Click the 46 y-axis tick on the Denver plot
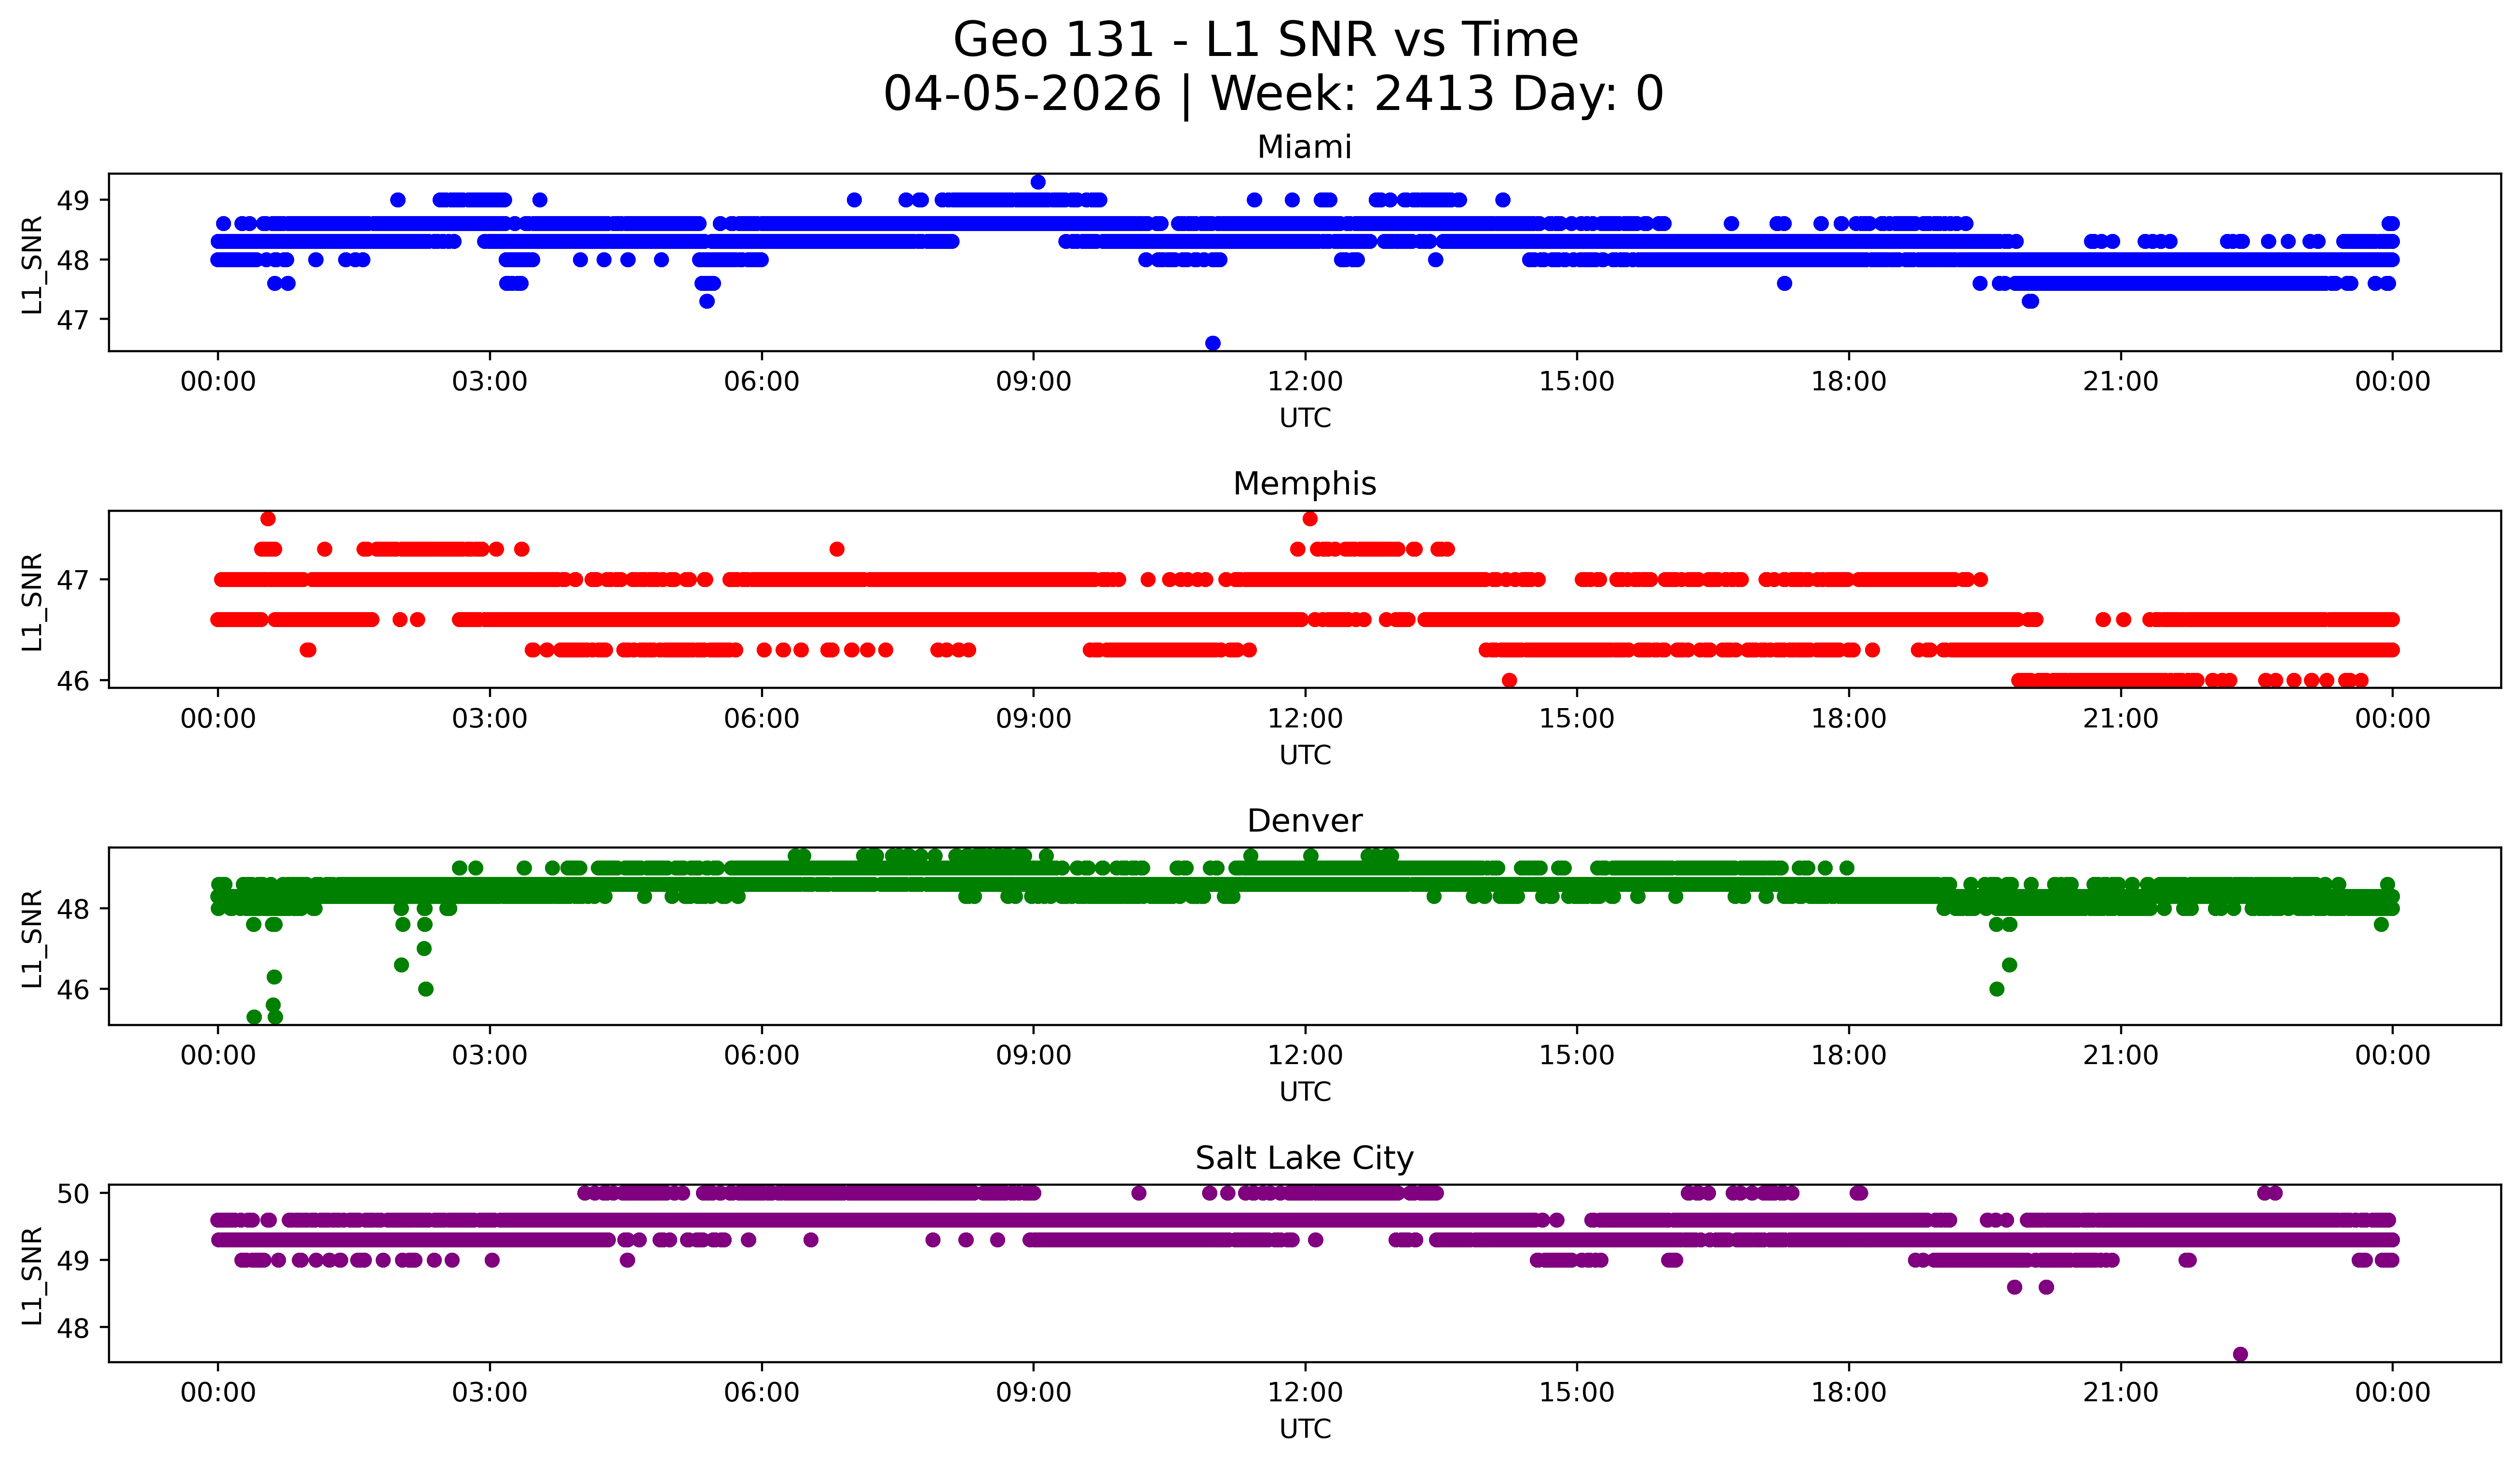The image size is (2520, 1463). 73,989
